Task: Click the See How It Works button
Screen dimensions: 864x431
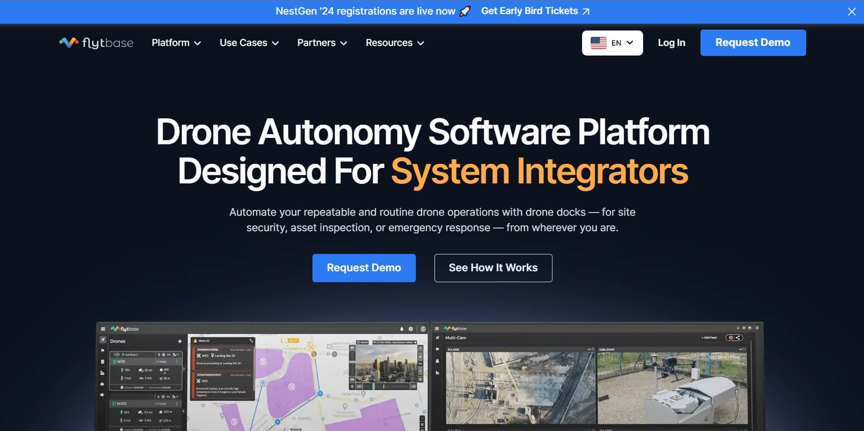Action: click(493, 268)
